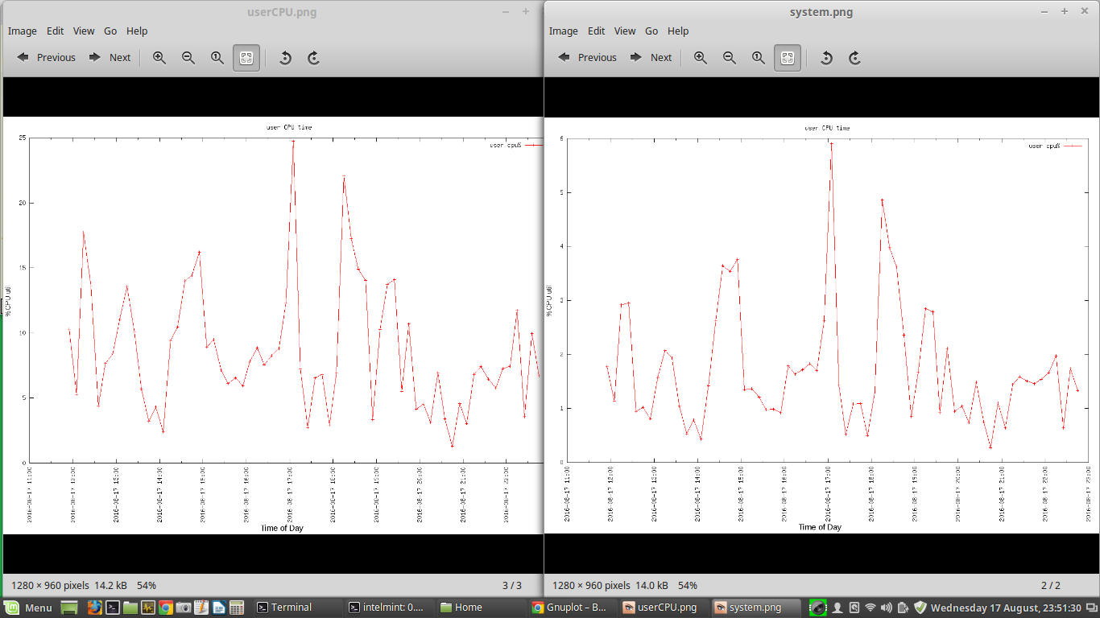Open the calculator from the panel launcher
The height and width of the screenshot is (618, 1100).
237,608
